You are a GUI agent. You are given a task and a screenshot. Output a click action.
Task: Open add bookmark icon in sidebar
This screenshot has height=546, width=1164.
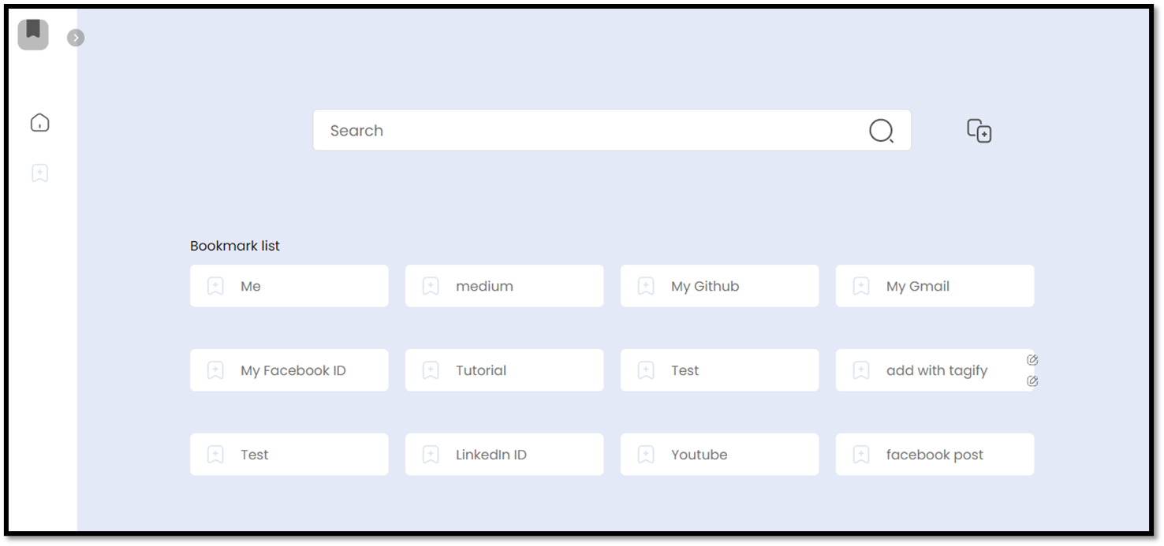pyautogui.click(x=40, y=173)
